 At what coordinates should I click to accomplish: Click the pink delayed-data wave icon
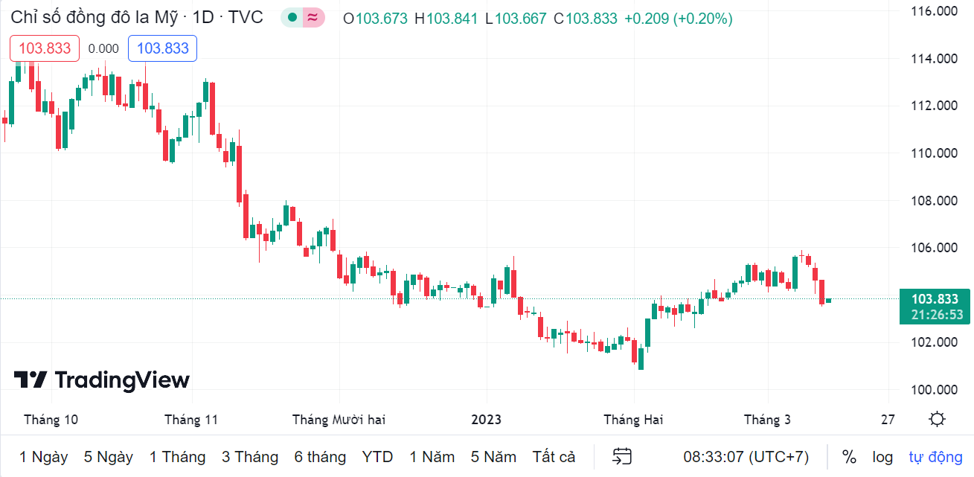tap(313, 18)
